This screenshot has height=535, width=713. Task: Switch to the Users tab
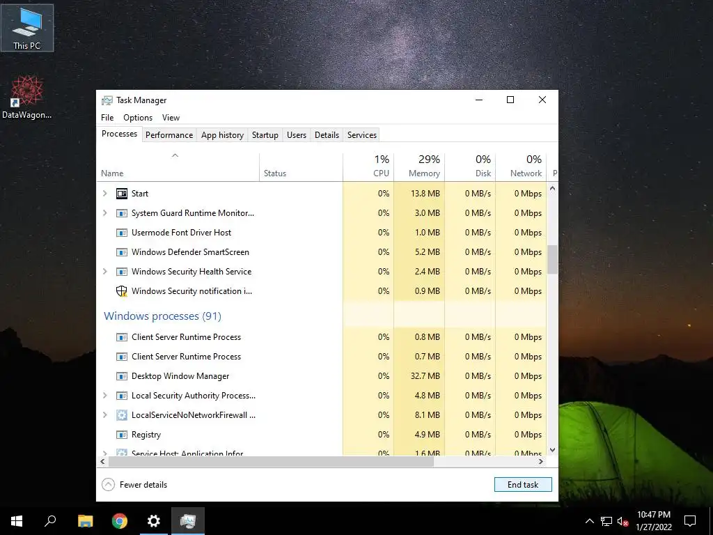tap(297, 135)
